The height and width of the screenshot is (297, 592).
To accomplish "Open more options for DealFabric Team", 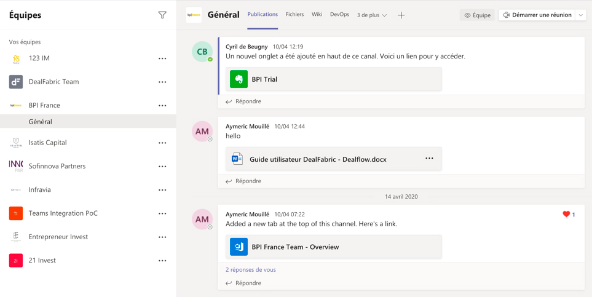I will pos(162,82).
